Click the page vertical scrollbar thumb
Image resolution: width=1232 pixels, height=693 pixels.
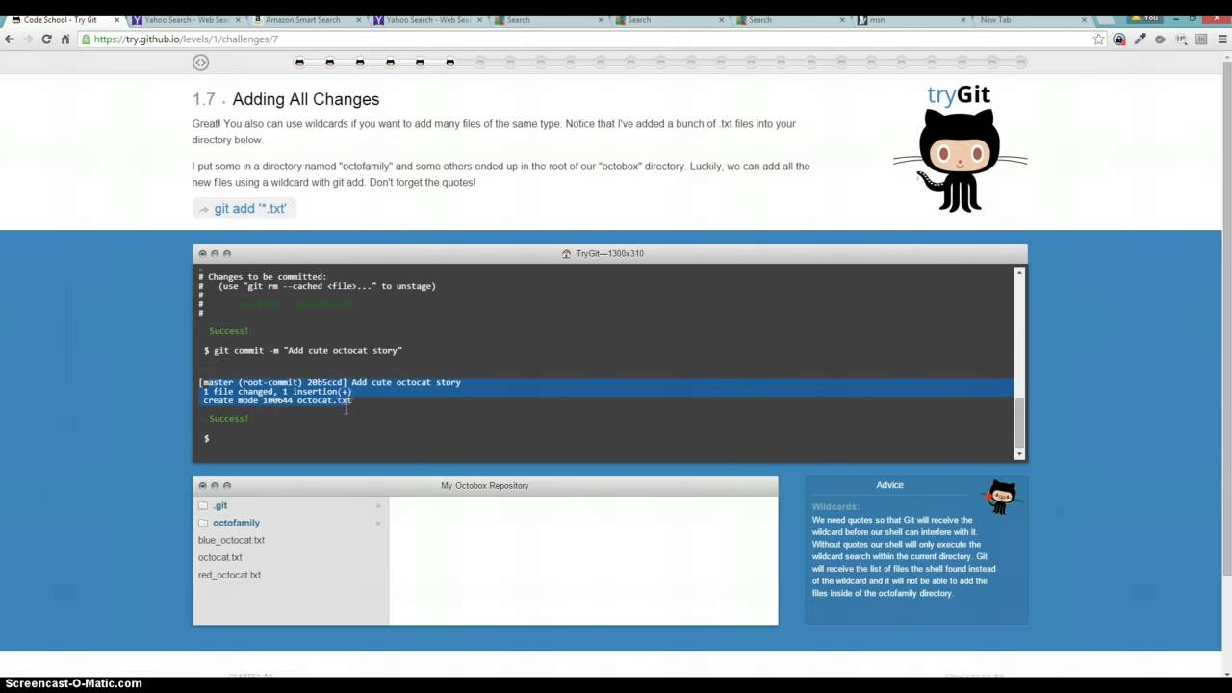(x=1226, y=318)
